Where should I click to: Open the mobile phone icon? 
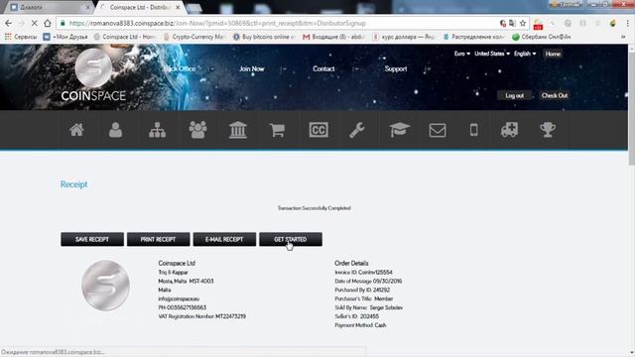(473, 130)
